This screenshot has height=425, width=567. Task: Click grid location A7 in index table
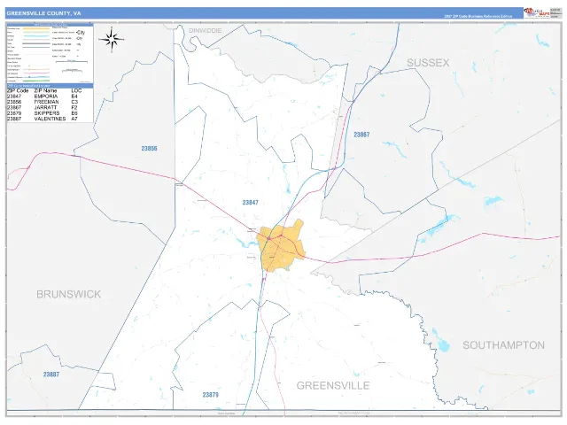pyautogui.click(x=74, y=119)
